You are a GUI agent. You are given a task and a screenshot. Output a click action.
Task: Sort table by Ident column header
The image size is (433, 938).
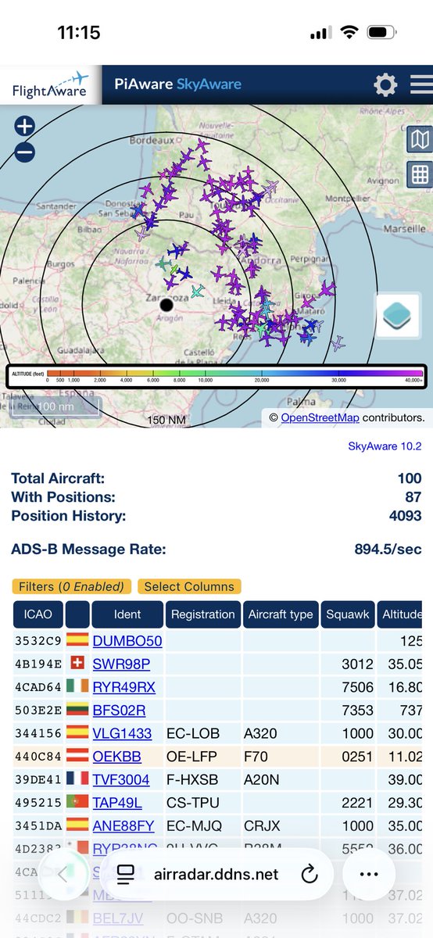[x=127, y=614]
